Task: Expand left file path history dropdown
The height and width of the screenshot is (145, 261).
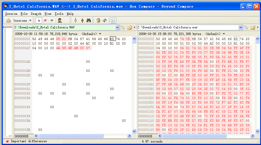Action: click(117, 28)
